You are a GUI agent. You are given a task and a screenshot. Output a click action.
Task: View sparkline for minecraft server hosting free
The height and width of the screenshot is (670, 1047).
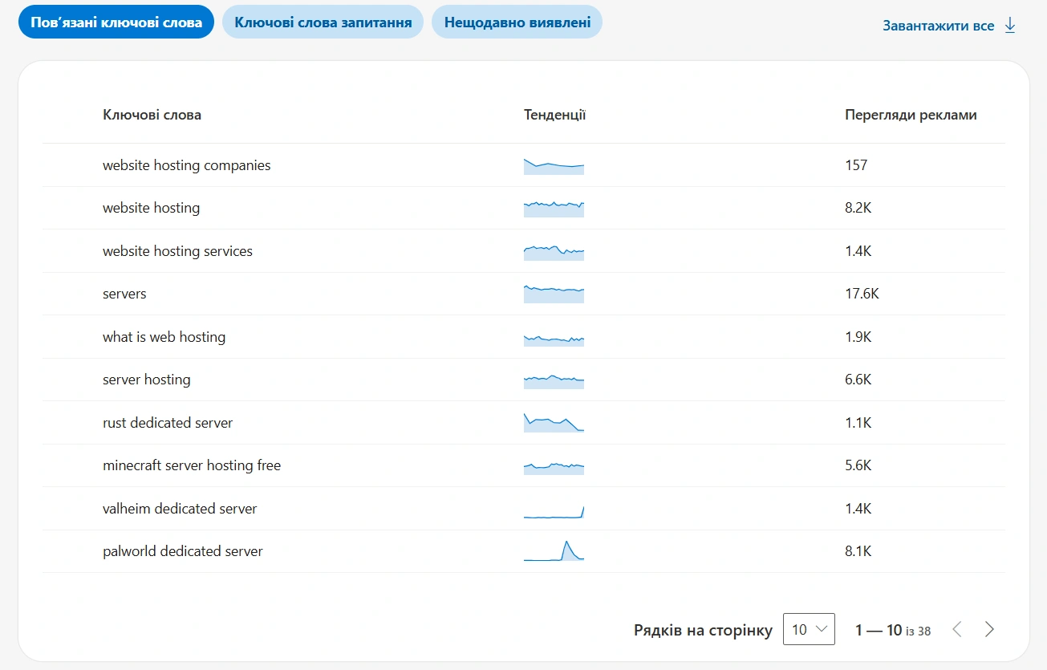[554, 468]
